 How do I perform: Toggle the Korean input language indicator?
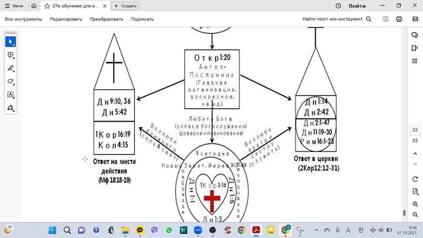pyautogui.click(x=361, y=230)
